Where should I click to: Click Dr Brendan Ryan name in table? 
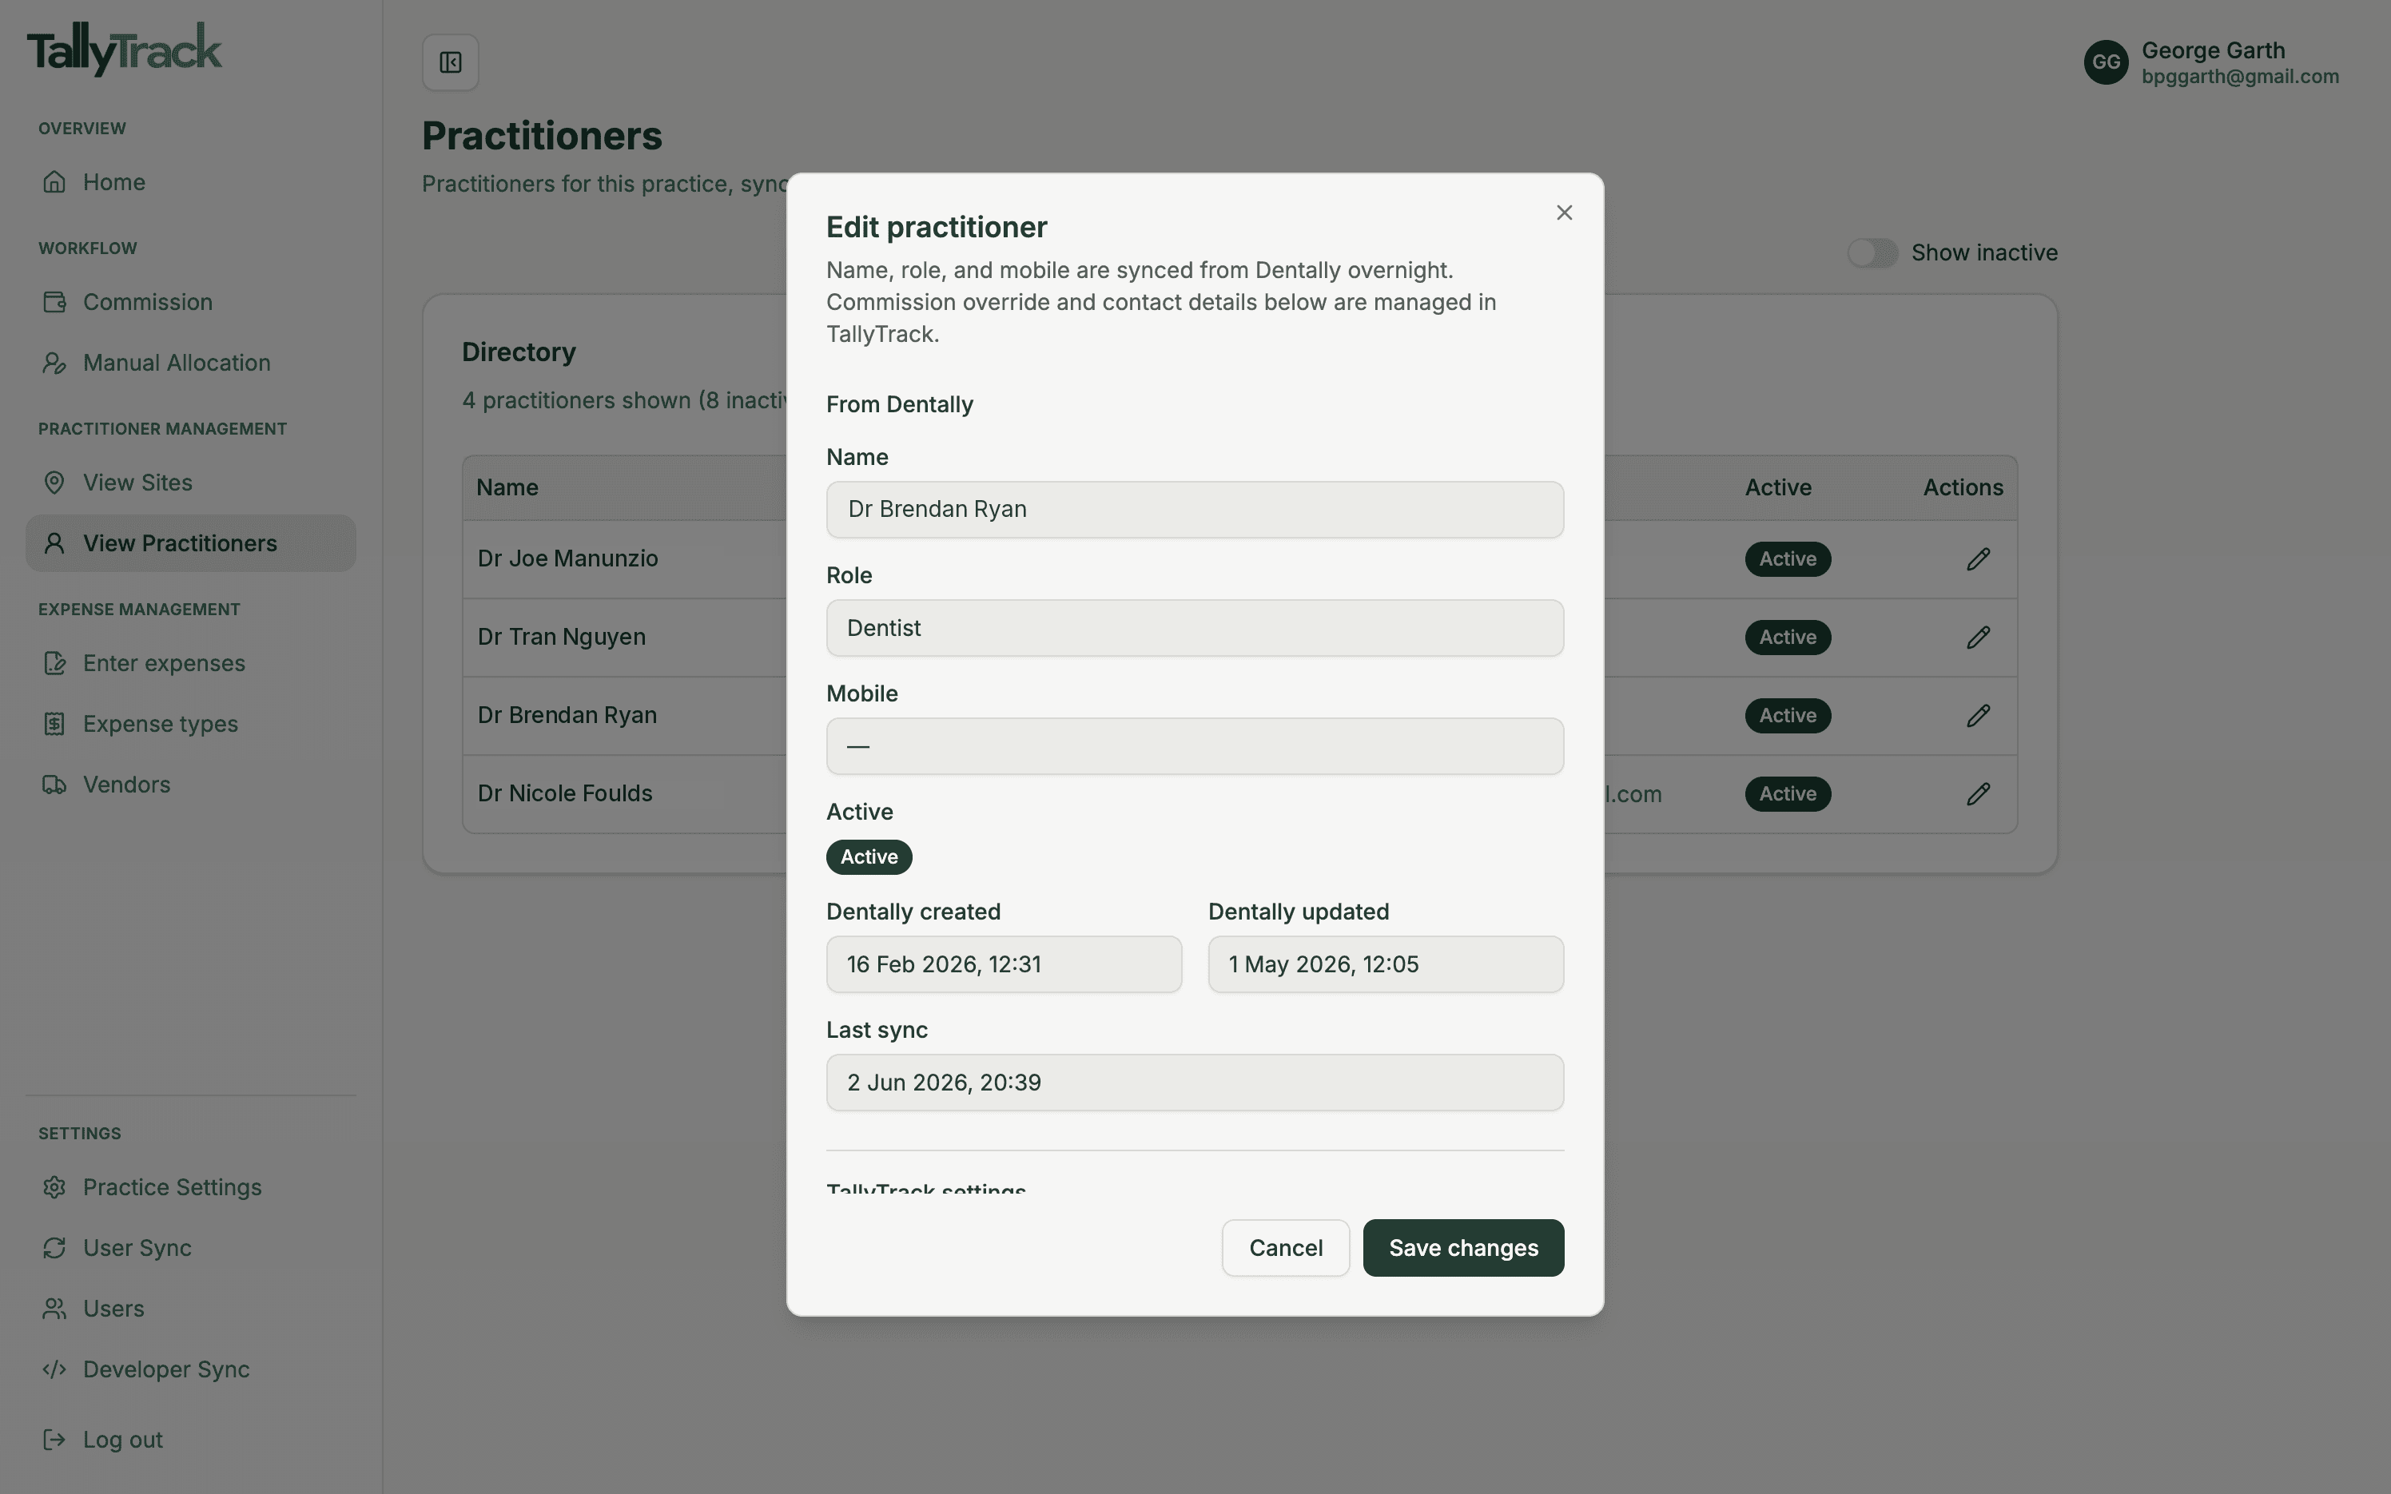567,714
